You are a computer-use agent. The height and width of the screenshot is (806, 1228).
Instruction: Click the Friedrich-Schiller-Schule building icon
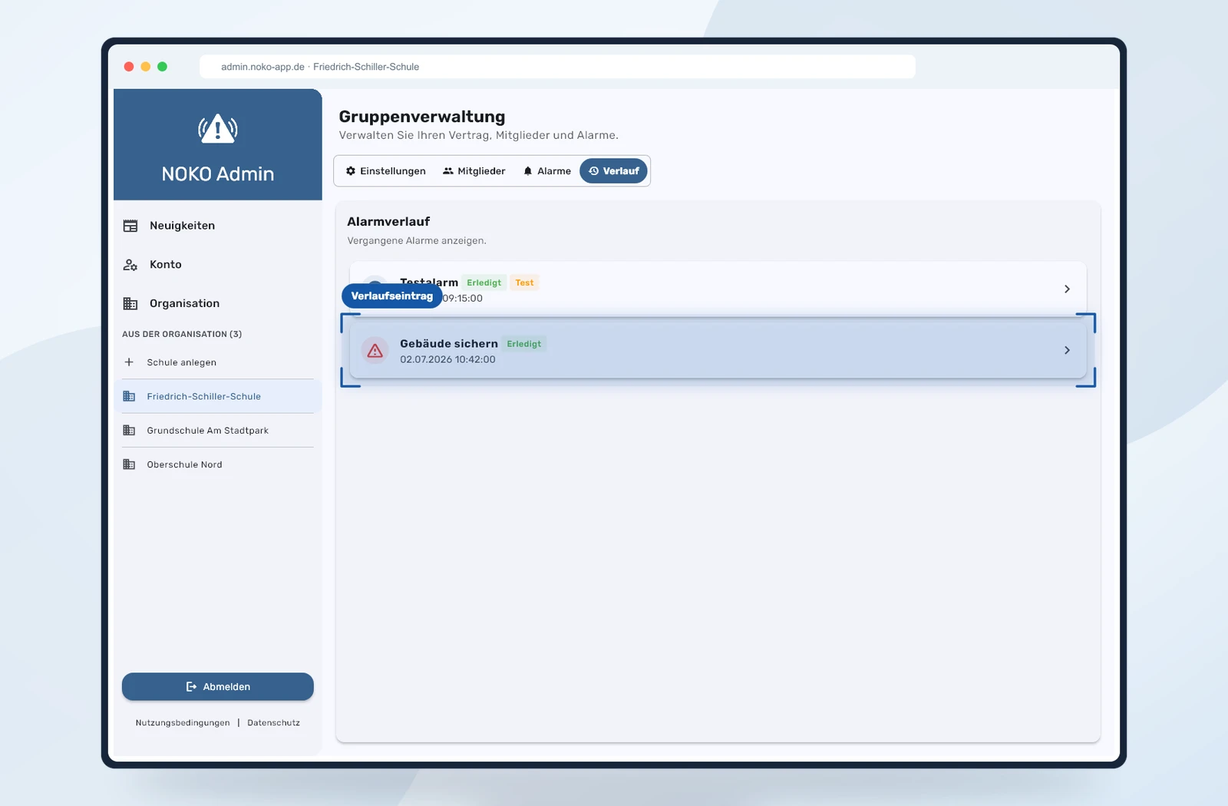click(x=129, y=397)
